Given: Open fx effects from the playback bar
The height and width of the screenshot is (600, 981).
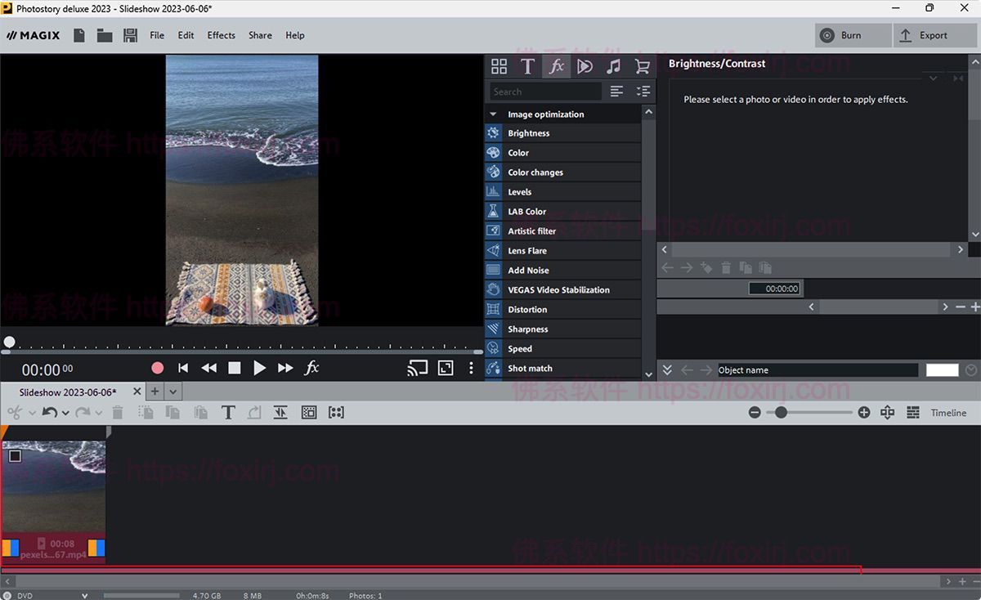Looking at the screenshot, I should [x=311, y=368].
